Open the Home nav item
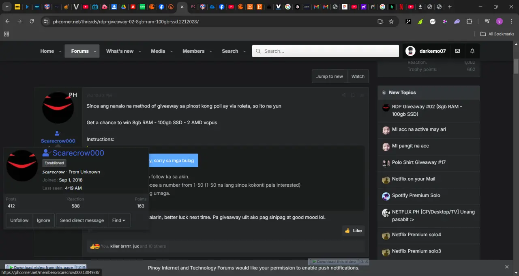The width and height of the screenshot is (519, 276). (x=47, y=51)
